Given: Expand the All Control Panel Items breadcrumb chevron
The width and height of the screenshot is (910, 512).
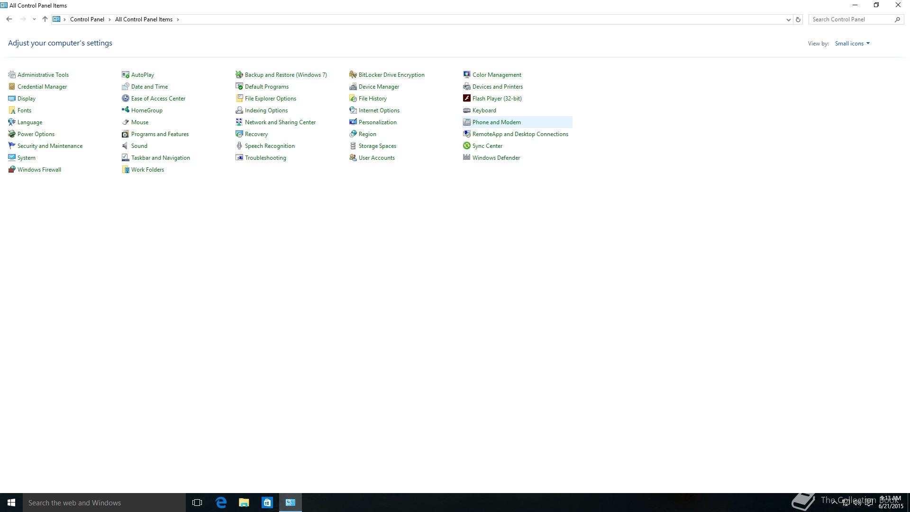Looking at the screenshot, I should point(178,19).
